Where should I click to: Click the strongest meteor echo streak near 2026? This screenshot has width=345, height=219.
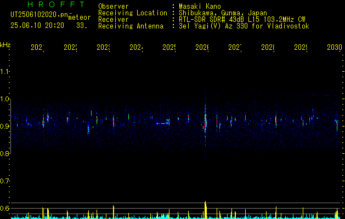point(205,122)
